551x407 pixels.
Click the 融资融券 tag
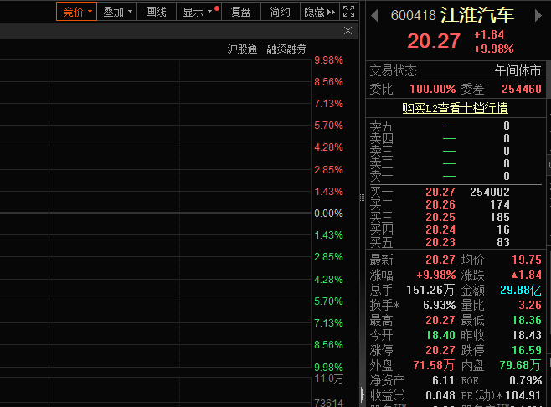(286, 49)
